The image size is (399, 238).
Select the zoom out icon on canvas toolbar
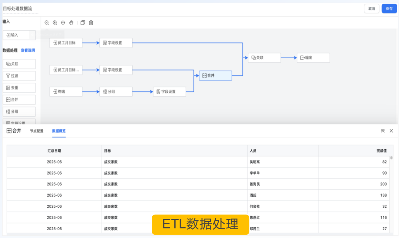click(47, 23)
